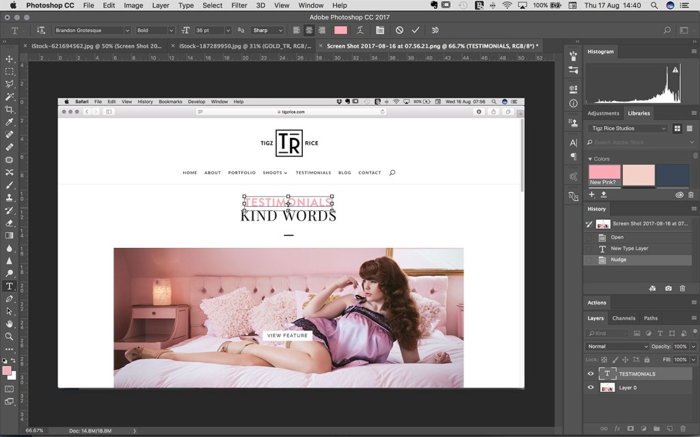
Task: Expand the Tigz Rice Studios library dropdown
Action: (x=628, y=128)
